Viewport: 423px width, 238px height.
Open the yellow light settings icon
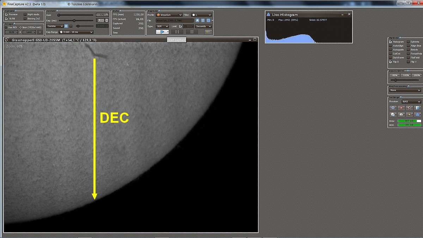pos(410,115)
